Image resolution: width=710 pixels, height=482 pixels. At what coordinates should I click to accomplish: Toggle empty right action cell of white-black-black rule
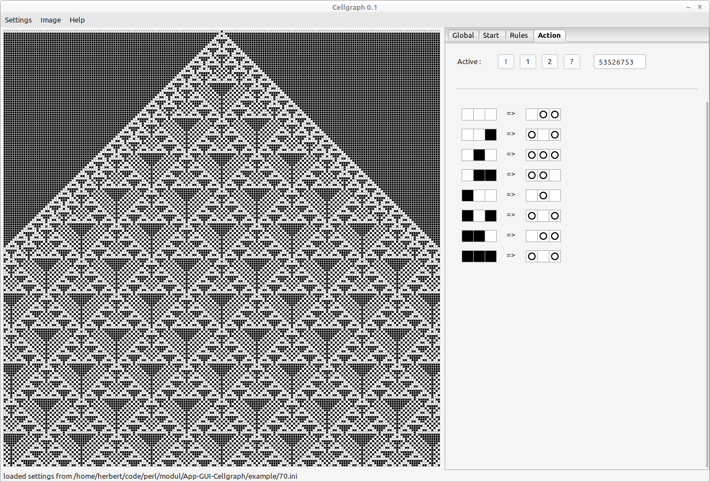tap(555, 175)
